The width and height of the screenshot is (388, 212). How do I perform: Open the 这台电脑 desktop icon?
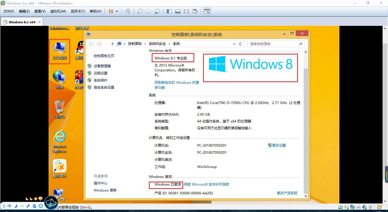pyautogui.click(x=59, y=51)
